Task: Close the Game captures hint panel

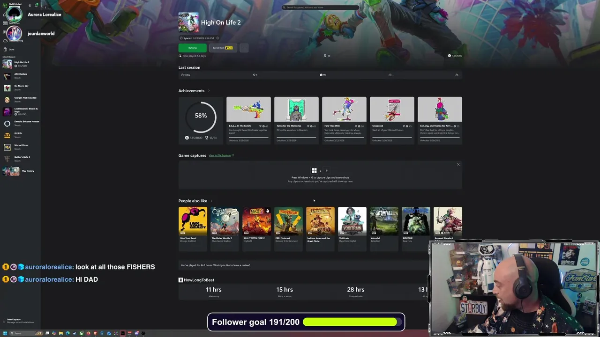Action: point(458,164)
